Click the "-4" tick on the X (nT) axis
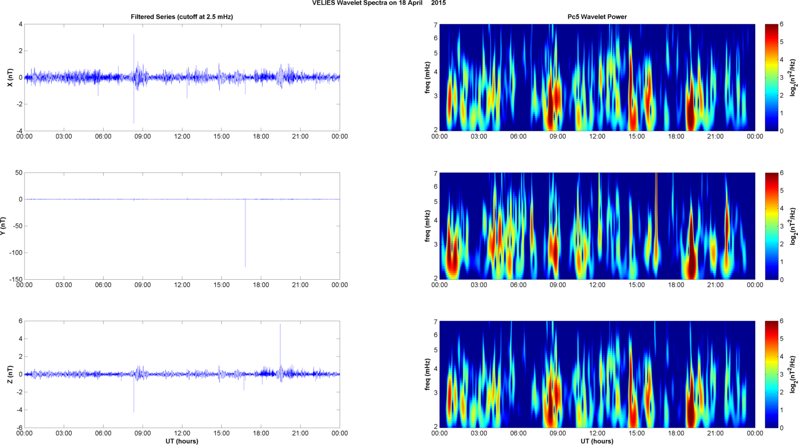 pos(19,131)
